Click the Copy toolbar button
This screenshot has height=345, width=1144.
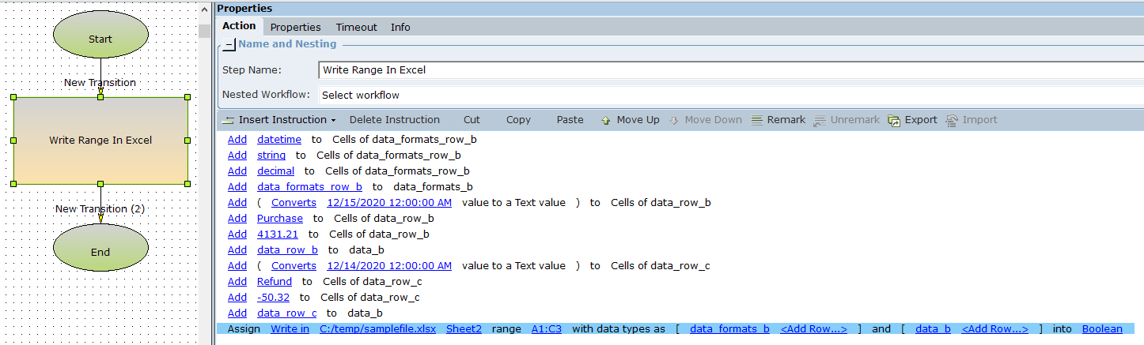pyautogui.click(x=518, y=120)
